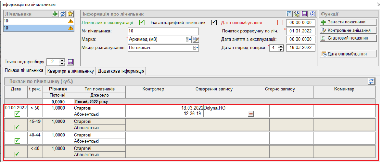Click the save icon next to Точок водорозбору
This screenshot has width=380, height=162.
pyautogui.click(x=70, y=62)
